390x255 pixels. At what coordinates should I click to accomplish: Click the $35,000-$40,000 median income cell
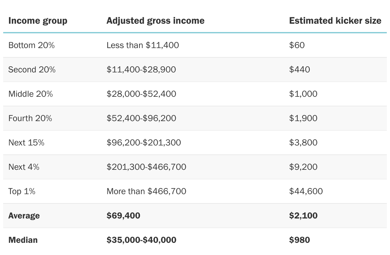tap(141, 240)
